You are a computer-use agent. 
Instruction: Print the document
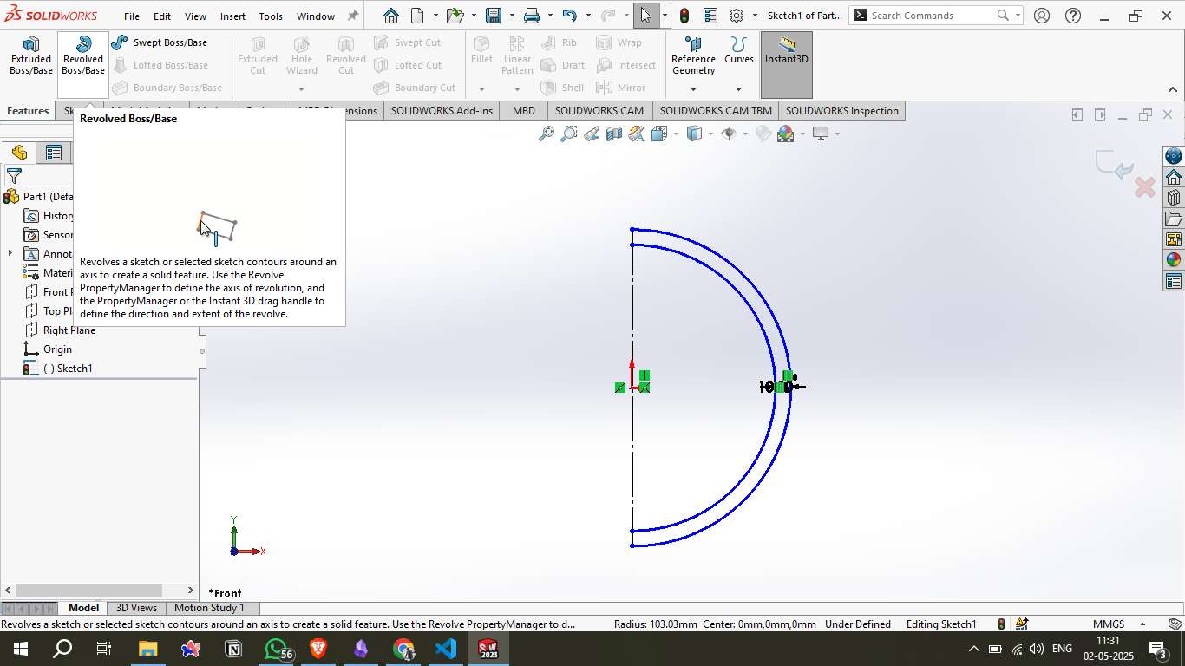(x=532, y=16)
